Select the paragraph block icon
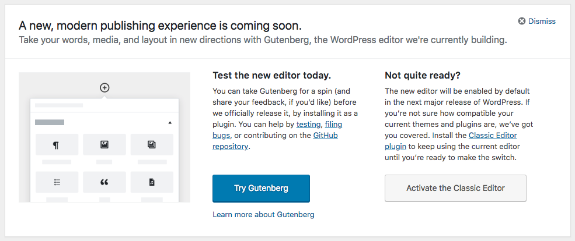Viewport: 575px width, 241px height. [x=57, y=145]
